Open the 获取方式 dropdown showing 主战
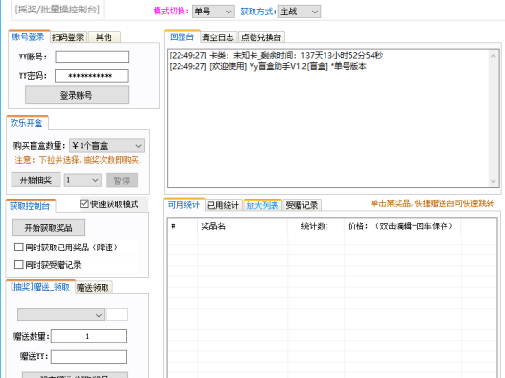 coord(300,12)
